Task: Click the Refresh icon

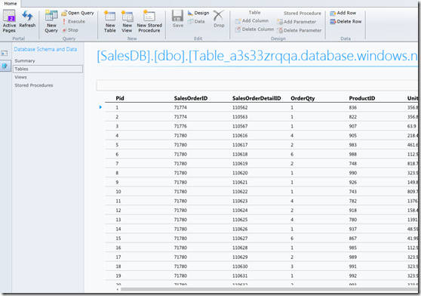Action: tap(27, 16)
